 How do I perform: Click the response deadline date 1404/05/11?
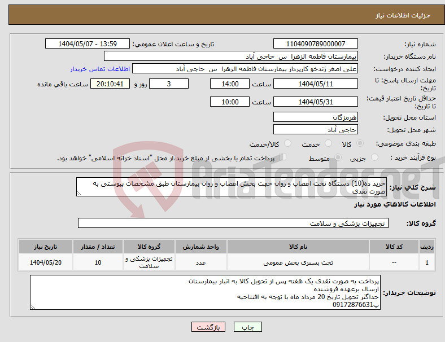click(315, 84)
